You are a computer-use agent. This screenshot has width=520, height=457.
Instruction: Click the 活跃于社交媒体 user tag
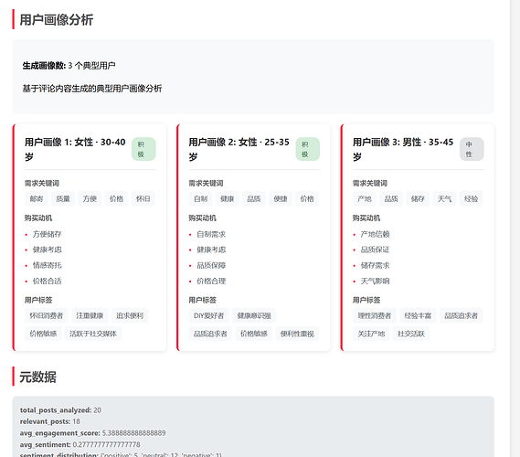click(93, 334)
